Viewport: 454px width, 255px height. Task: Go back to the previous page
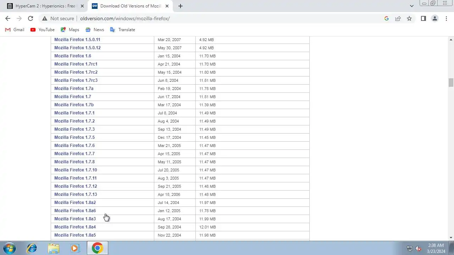click(8, 18)
